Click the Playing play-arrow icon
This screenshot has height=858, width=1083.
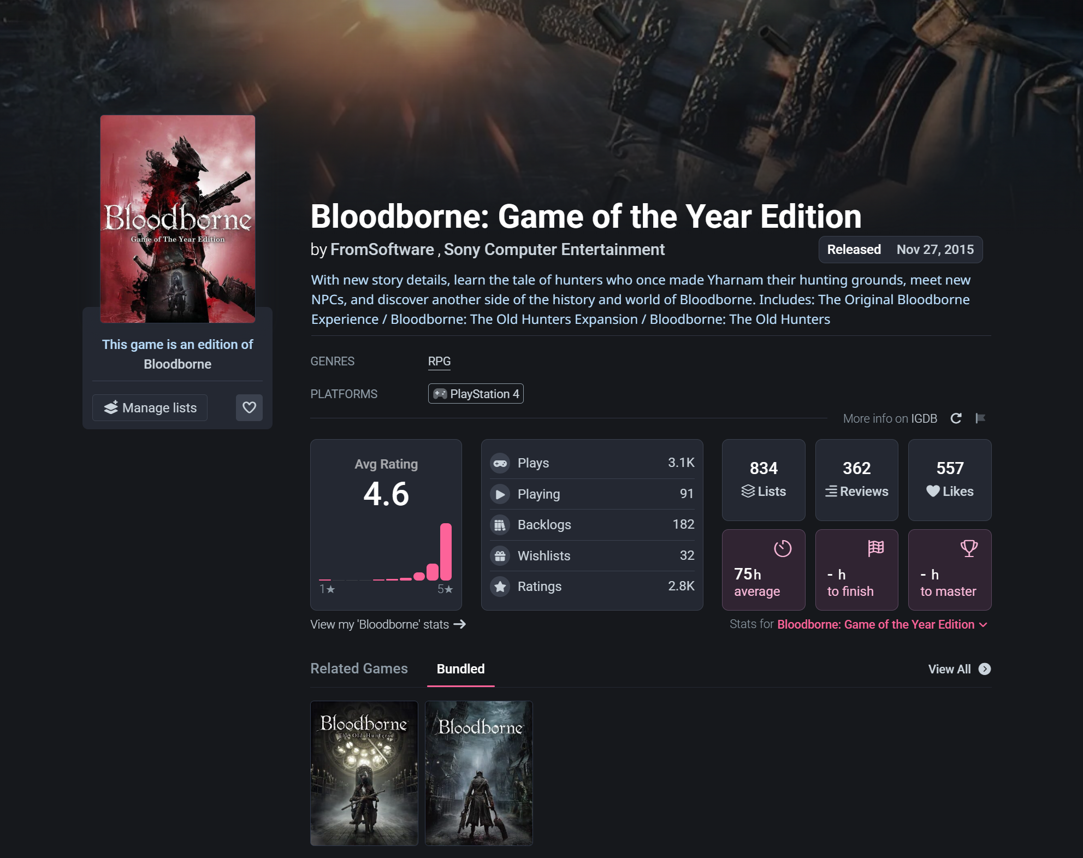tap(500, 494)
